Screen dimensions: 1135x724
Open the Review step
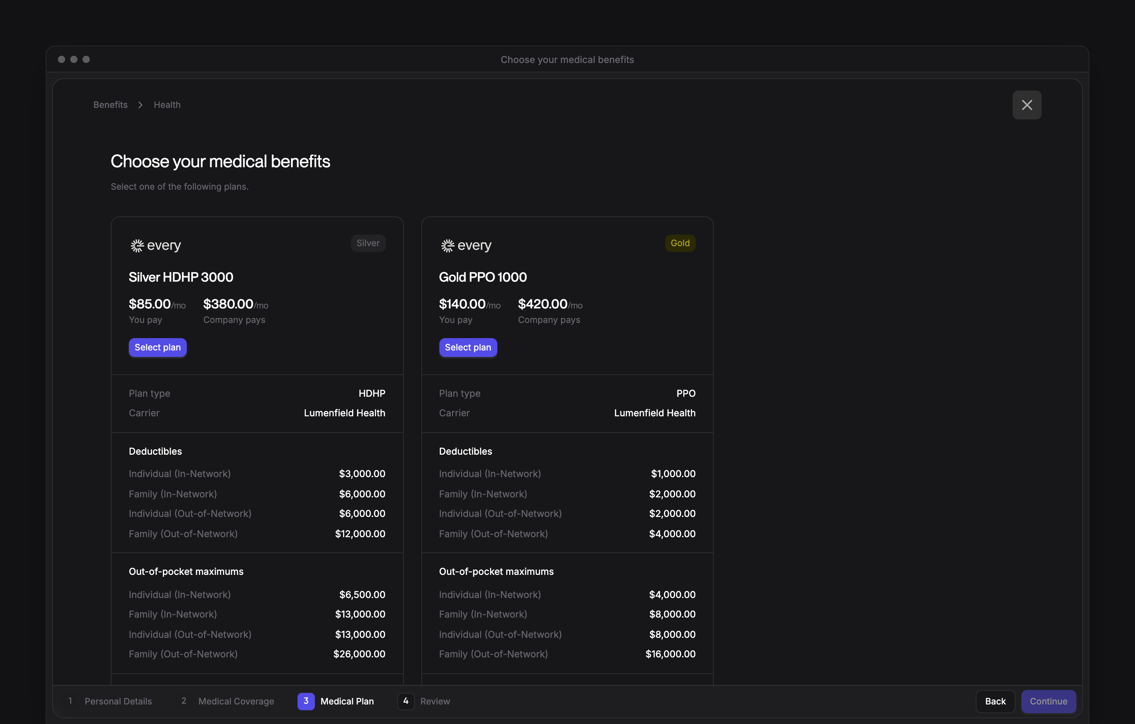point(435,702)
